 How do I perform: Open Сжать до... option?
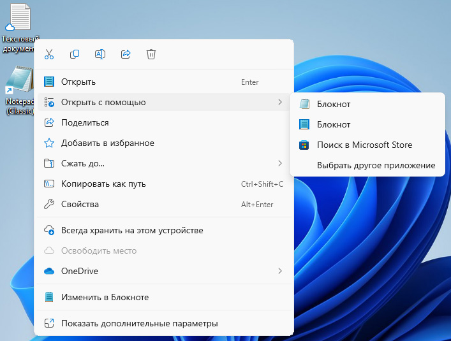164,163
